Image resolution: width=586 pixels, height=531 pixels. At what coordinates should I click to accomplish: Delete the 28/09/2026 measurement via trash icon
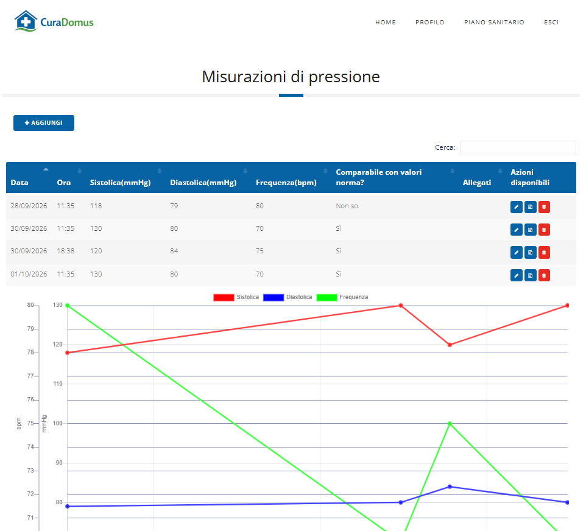click(x=544, y=207)
